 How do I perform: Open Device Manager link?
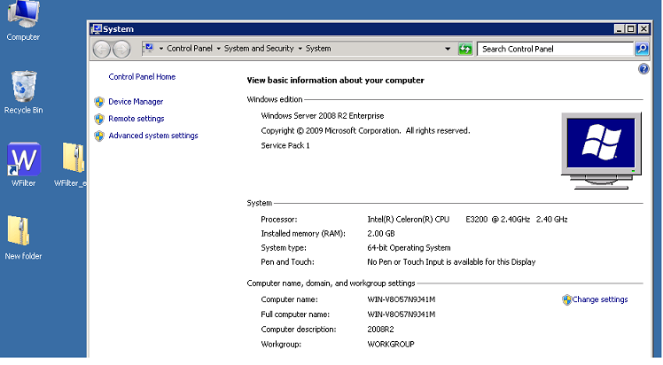[x=136, y=102]
